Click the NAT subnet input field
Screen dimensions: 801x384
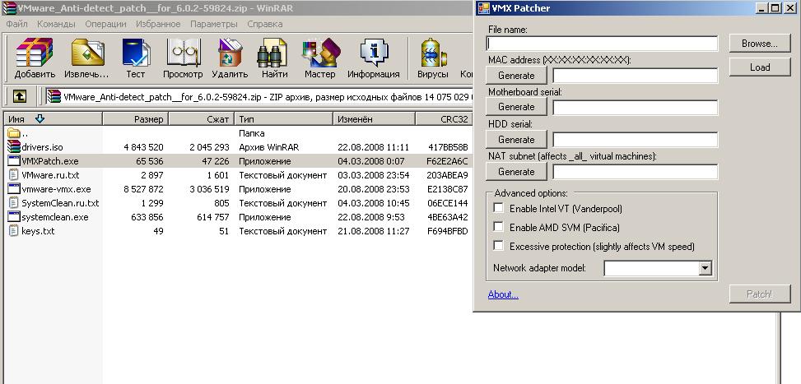coord(635,172)
